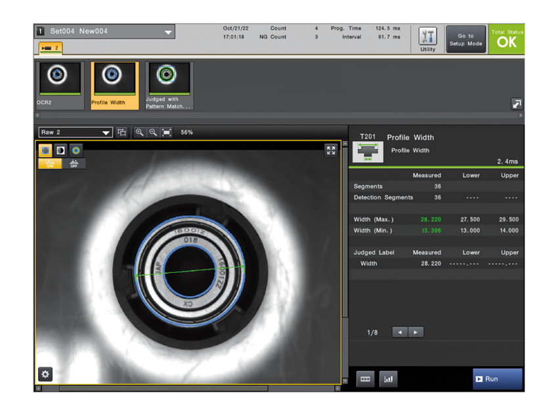Turn graphics overlay OFF

pyautogui.click(x=74, y=163)
